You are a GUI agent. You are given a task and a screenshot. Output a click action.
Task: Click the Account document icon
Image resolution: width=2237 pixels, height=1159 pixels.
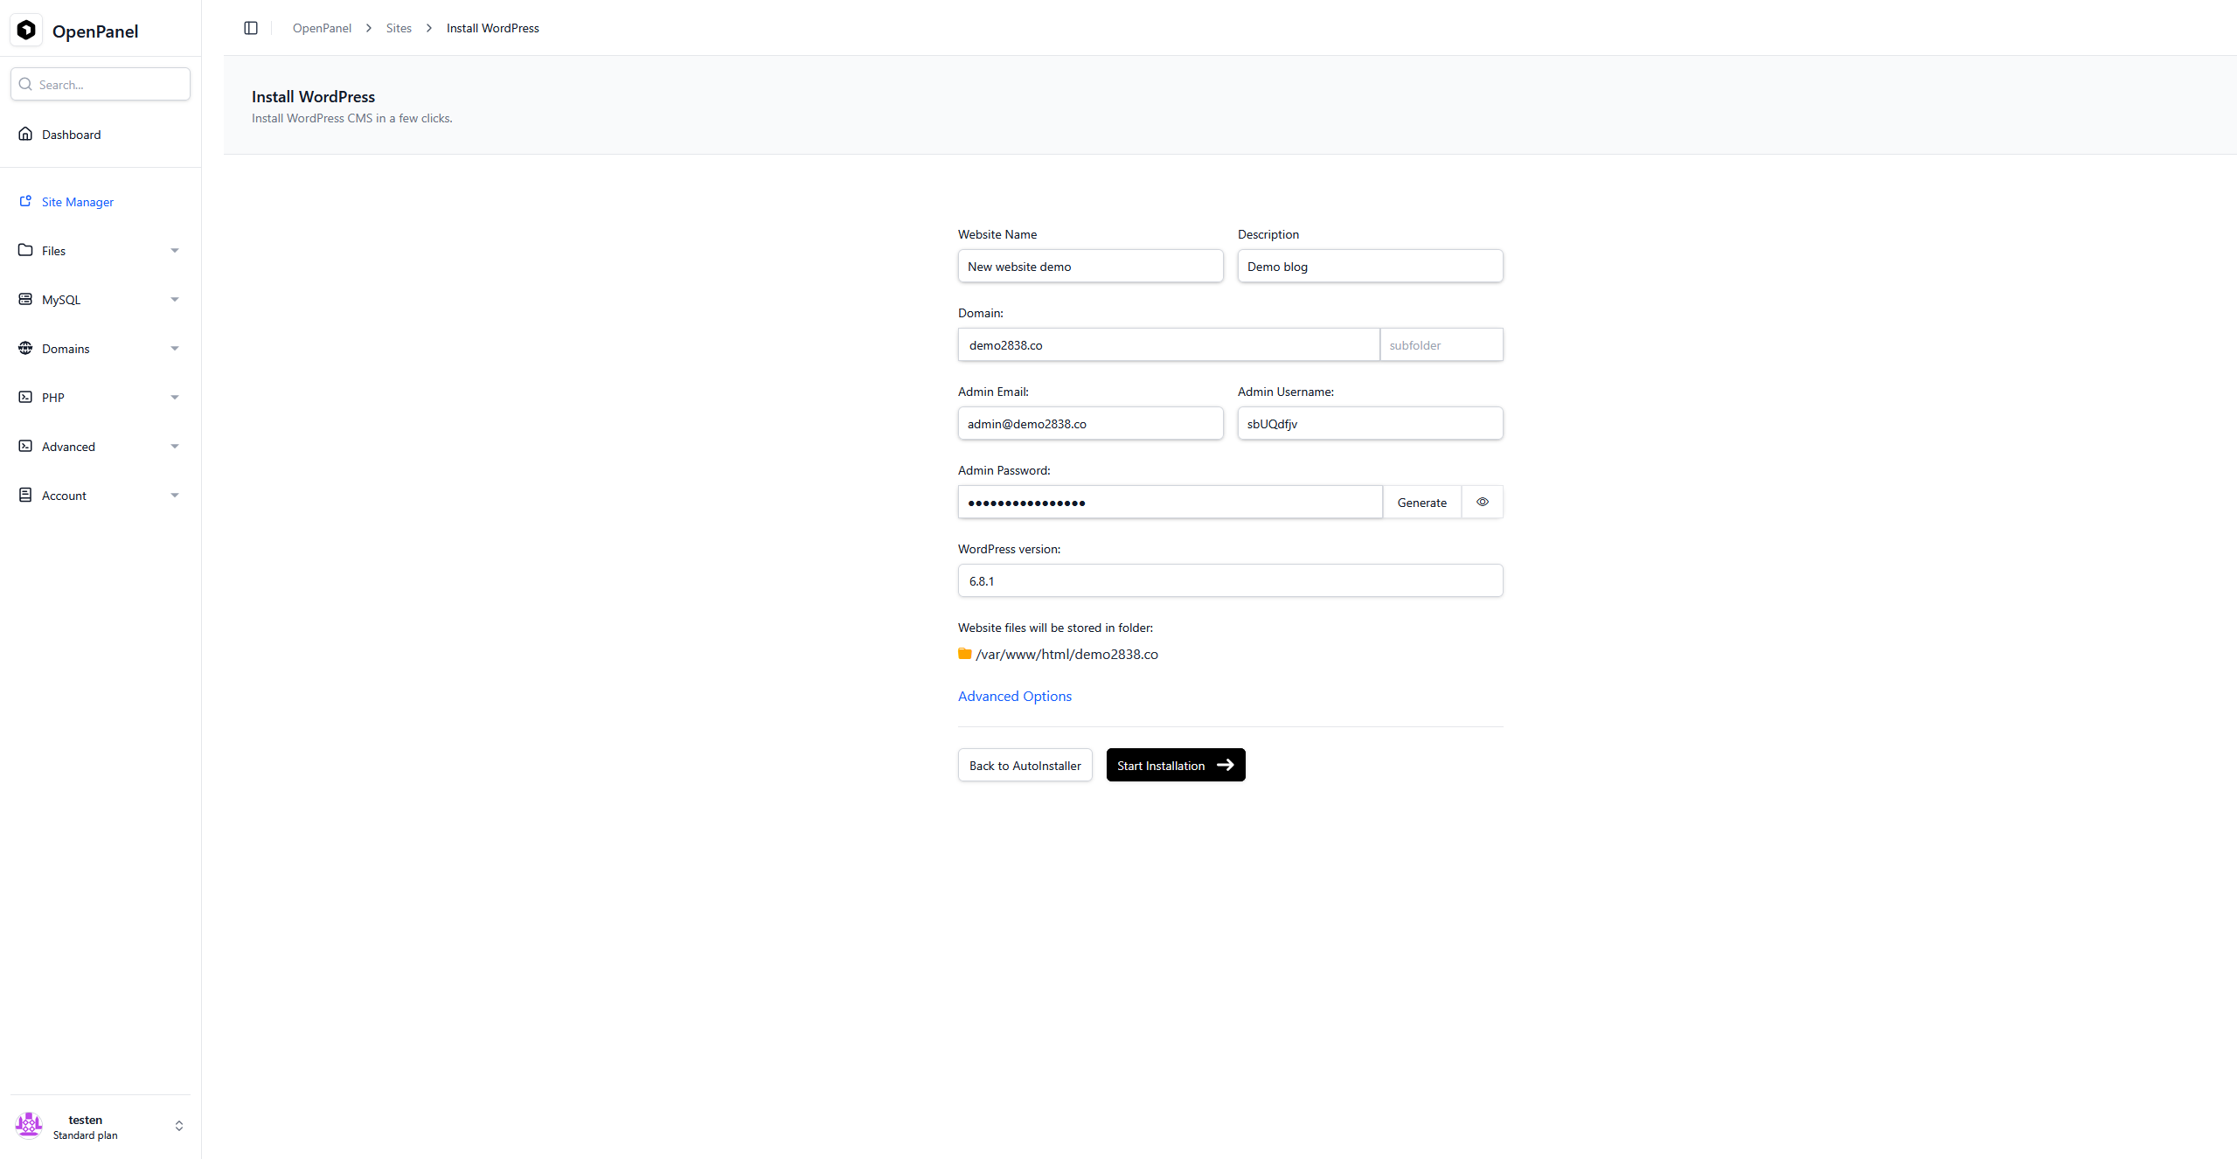(25, 495)
